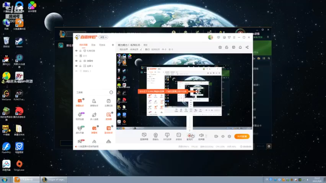Image resolution: width=326 pixels, height=183 pixels.
Task: Toggle the lock on 礼物任务 source
Action: point(80,50)
